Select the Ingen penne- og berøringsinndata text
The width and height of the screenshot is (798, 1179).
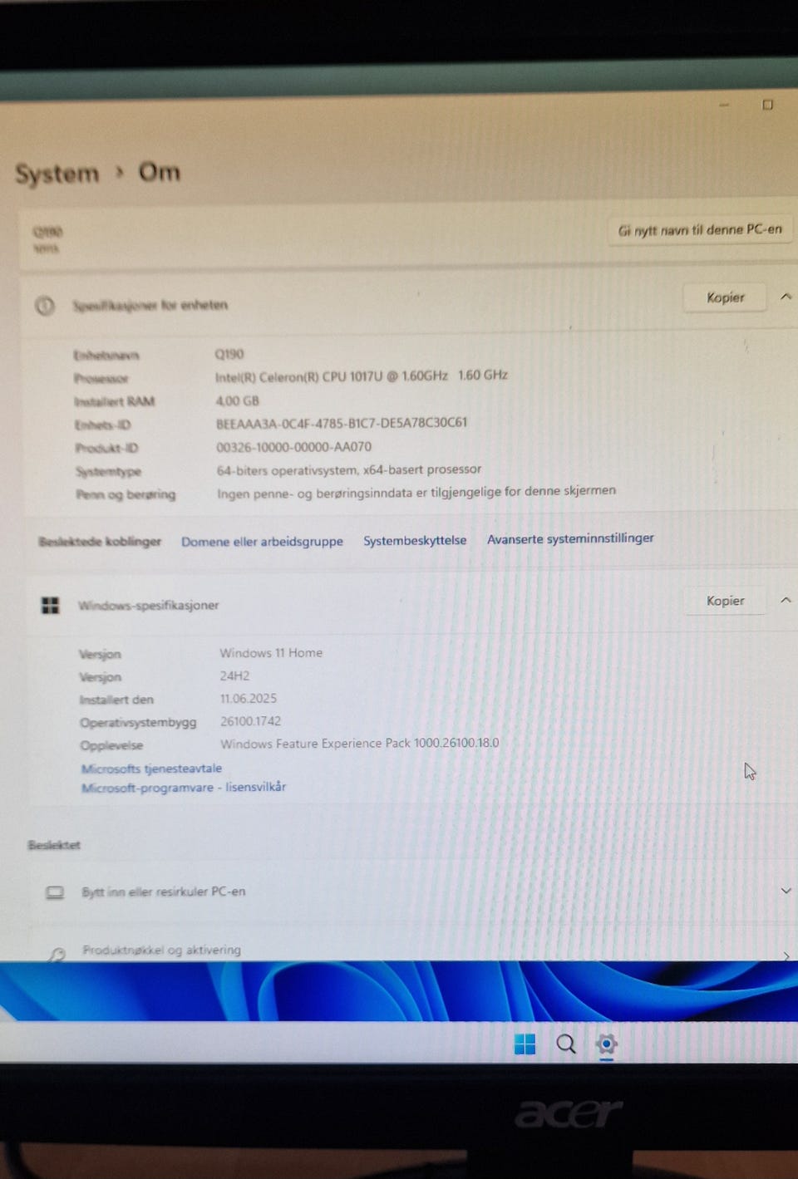(x=416, y=492)
